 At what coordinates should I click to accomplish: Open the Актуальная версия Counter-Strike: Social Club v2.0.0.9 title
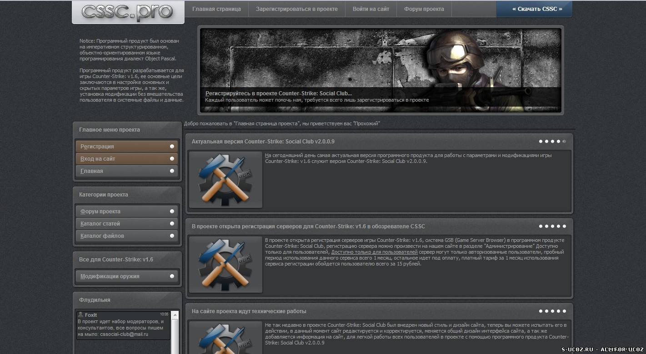263,142
